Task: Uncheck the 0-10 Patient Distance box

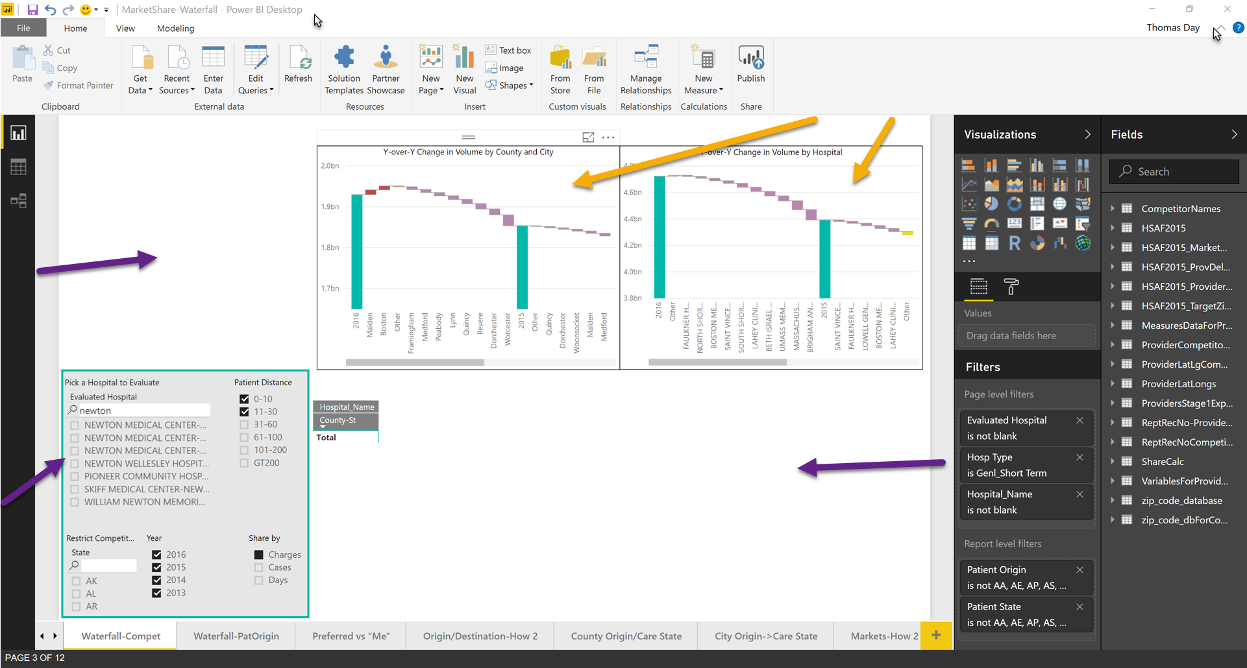Action: 244,399
